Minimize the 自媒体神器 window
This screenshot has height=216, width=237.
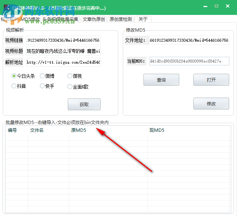(205, 6)
